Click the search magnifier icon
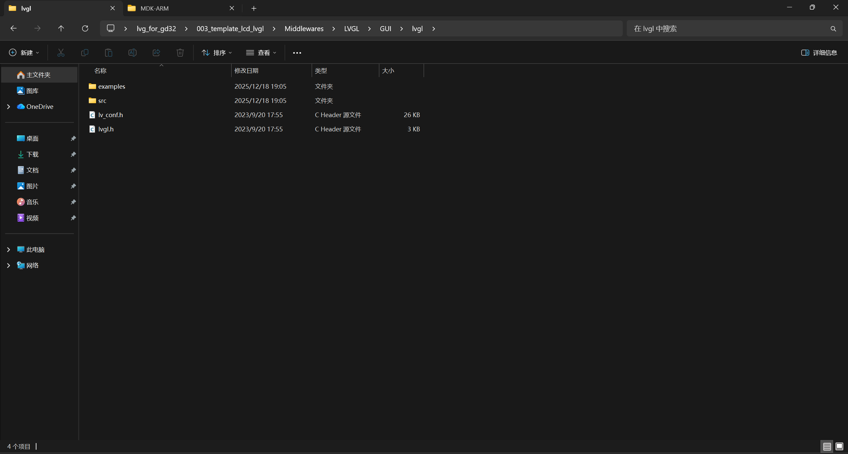 [833, 29]
